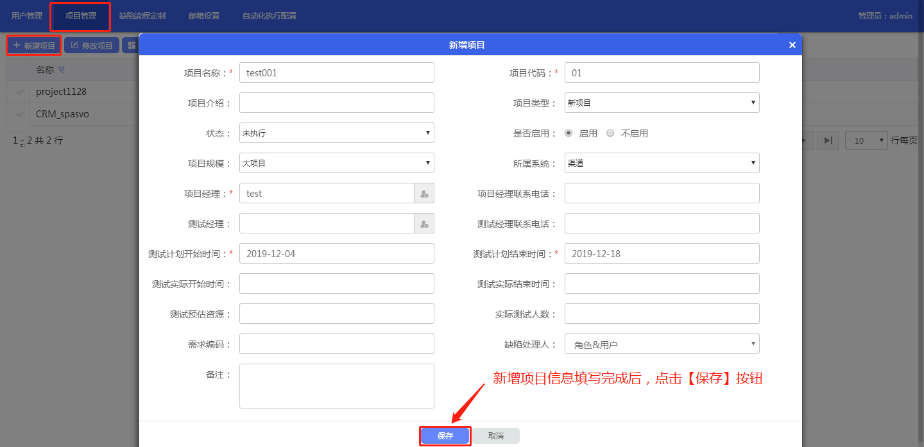Viewport: 924px width, 447px height.
Task: Click user picker icon beside 测试经理 field
Action: [424, 224]
